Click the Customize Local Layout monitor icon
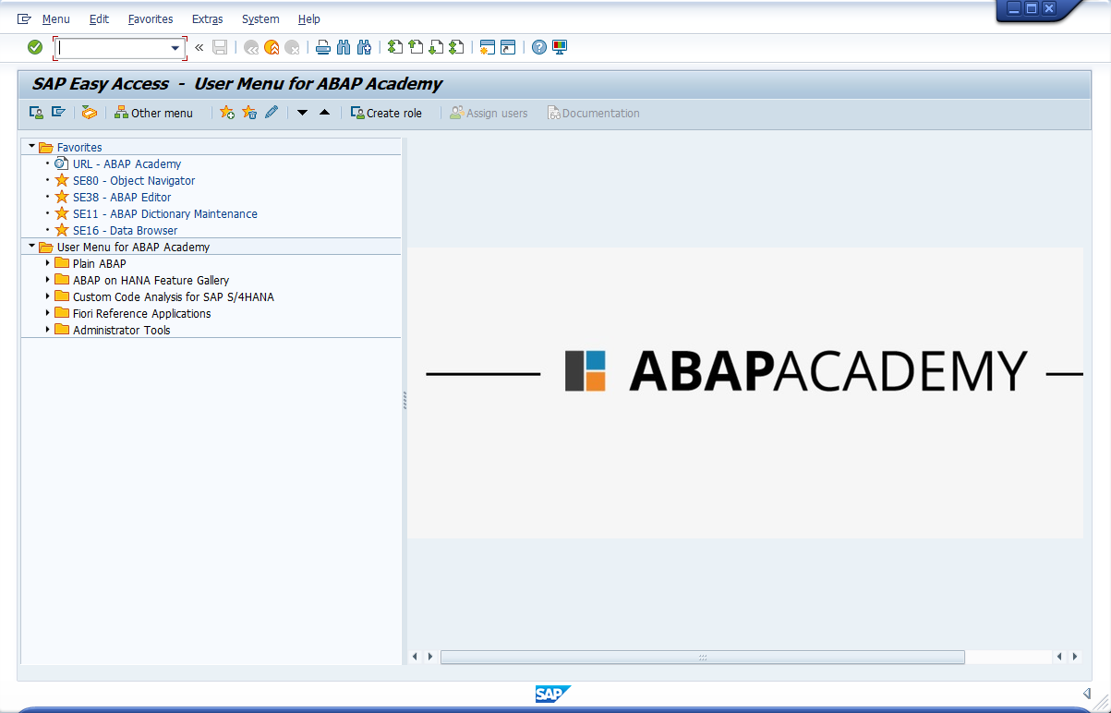 [x=558, y=47]
